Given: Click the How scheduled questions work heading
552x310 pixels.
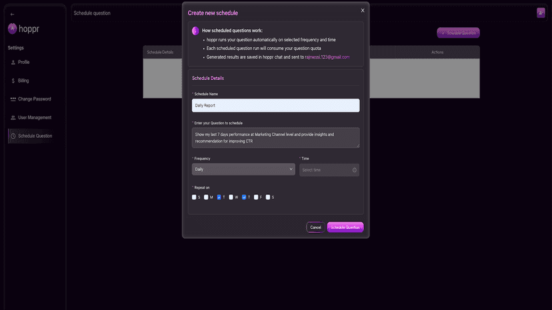Looking at the screenshot, I should pos(232,31).
